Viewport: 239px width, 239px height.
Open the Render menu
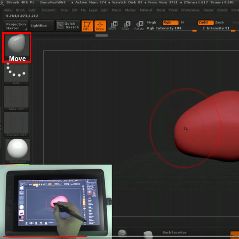[x=209, y=10]
